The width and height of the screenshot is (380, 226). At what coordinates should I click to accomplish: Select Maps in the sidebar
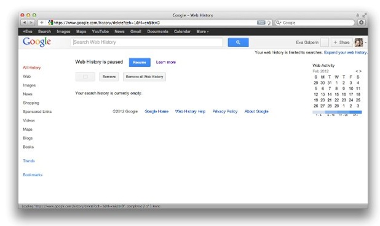coord(28,129)
